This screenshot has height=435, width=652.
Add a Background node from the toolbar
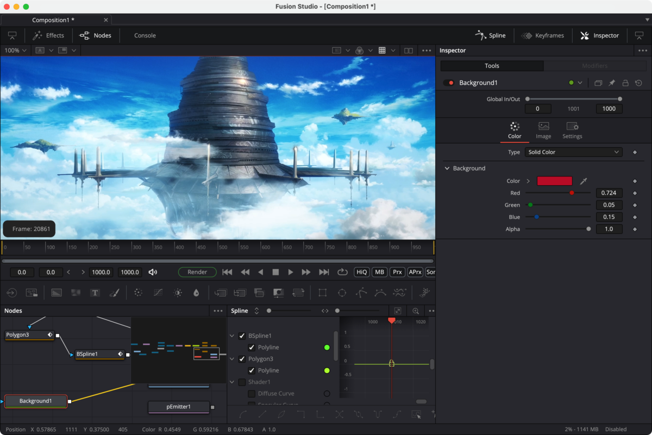pyautogui.click(x=57, y=293)
